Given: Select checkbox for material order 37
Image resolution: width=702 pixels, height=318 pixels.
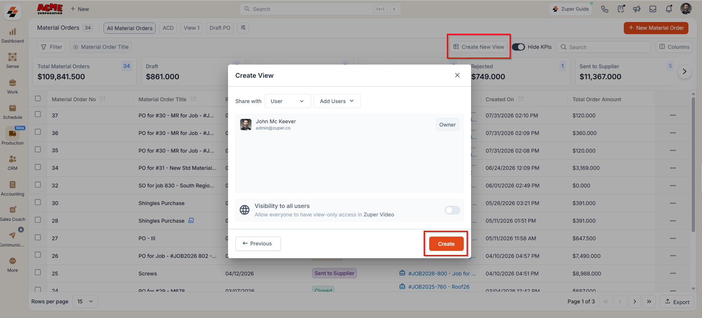Looking at the screenshot, I should 38,114.
